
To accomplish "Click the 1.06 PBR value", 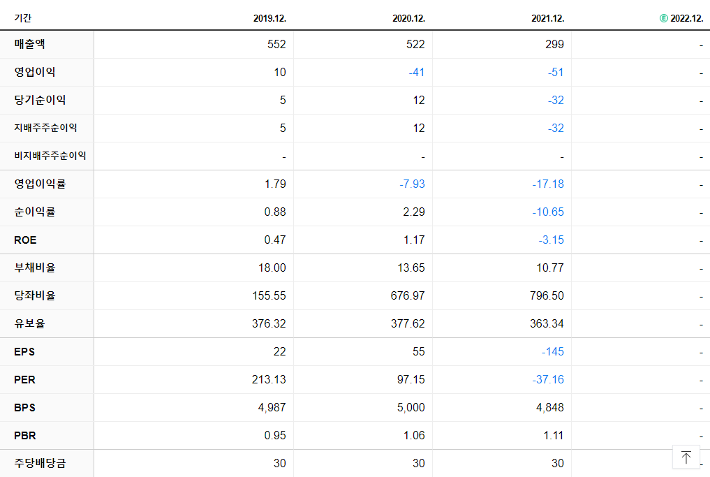I will [x=414, y=436].
